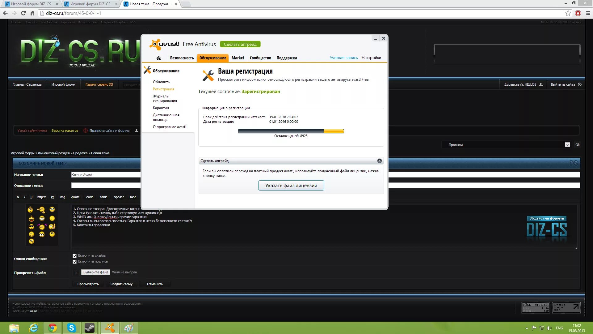Image resolution: width=593 pixels, height=334 pixels.
Task: Select Карантин in avast sidebar
Action: (161, 108)
